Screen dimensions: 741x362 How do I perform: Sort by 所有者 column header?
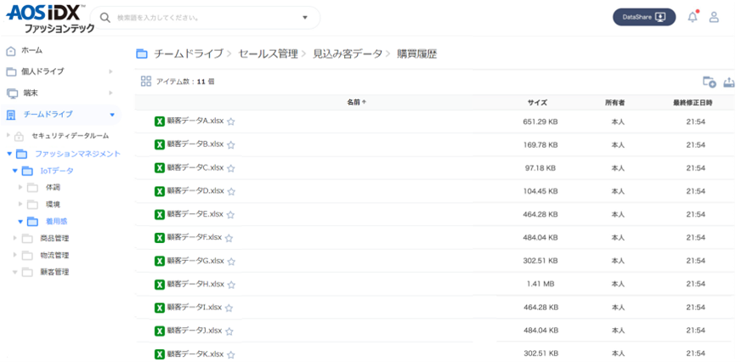(x=615, y=103)
